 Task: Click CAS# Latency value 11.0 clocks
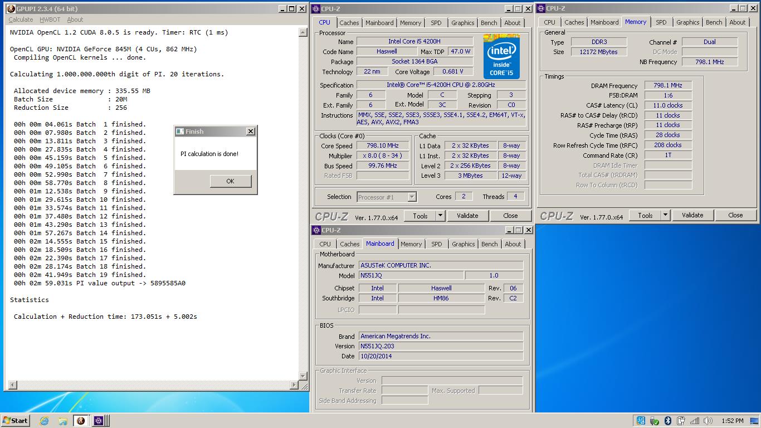point(668,105)
